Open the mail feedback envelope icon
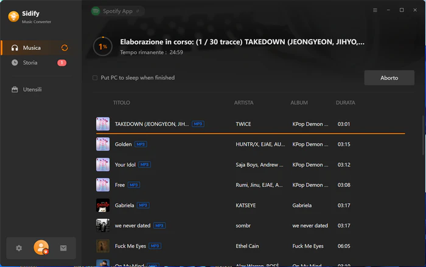 [x=63, y=248]
